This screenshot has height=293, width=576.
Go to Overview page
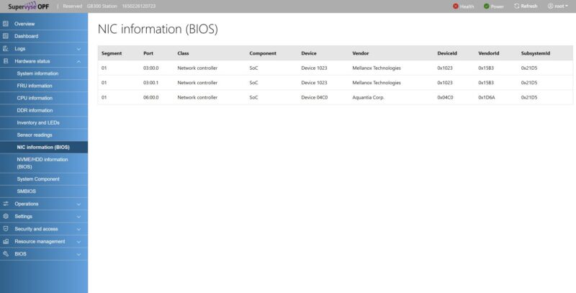[24, 24]
